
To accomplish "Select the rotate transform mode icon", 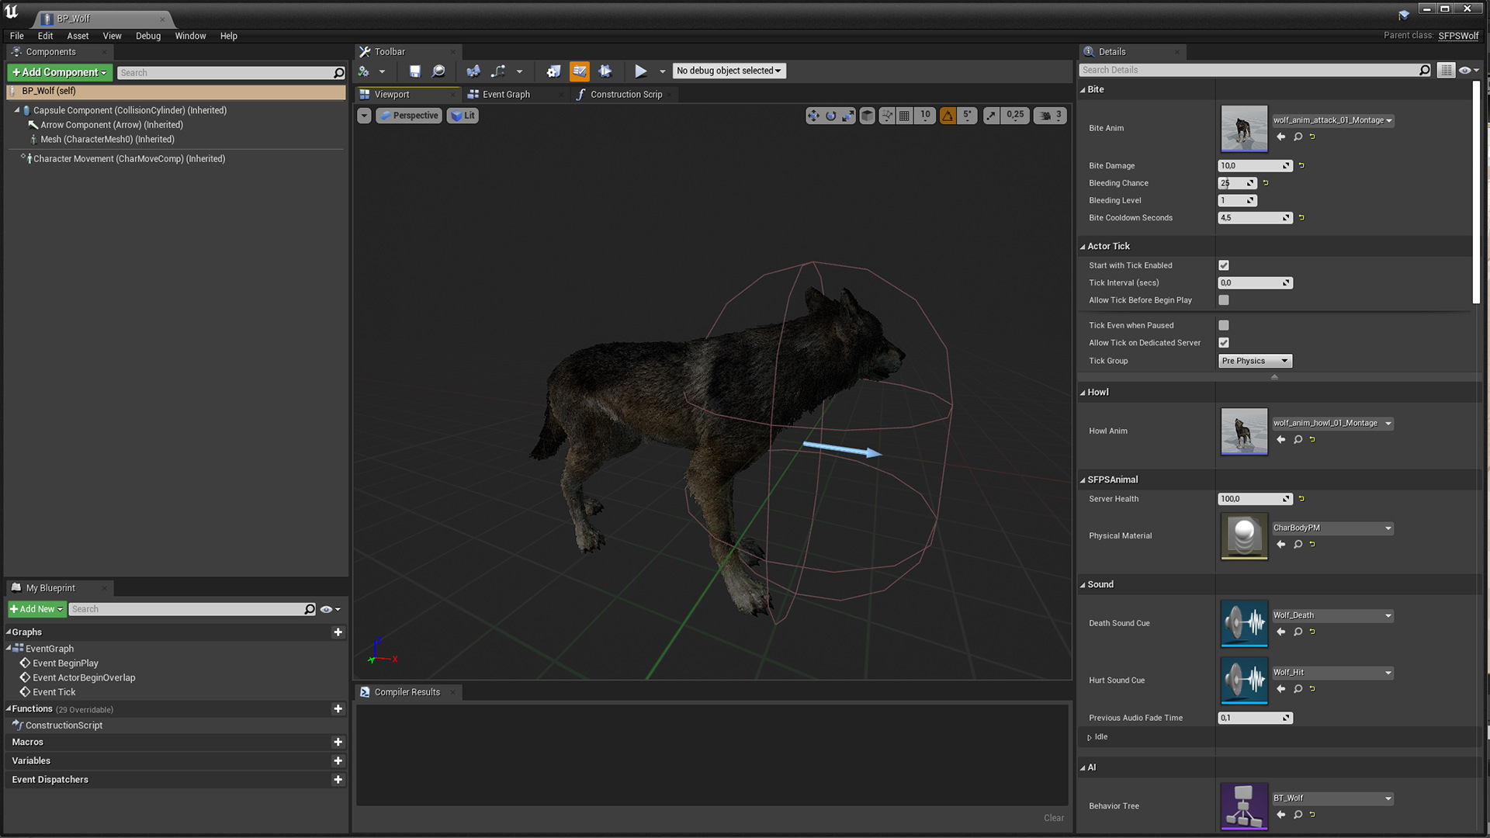I will click(830, 116).
